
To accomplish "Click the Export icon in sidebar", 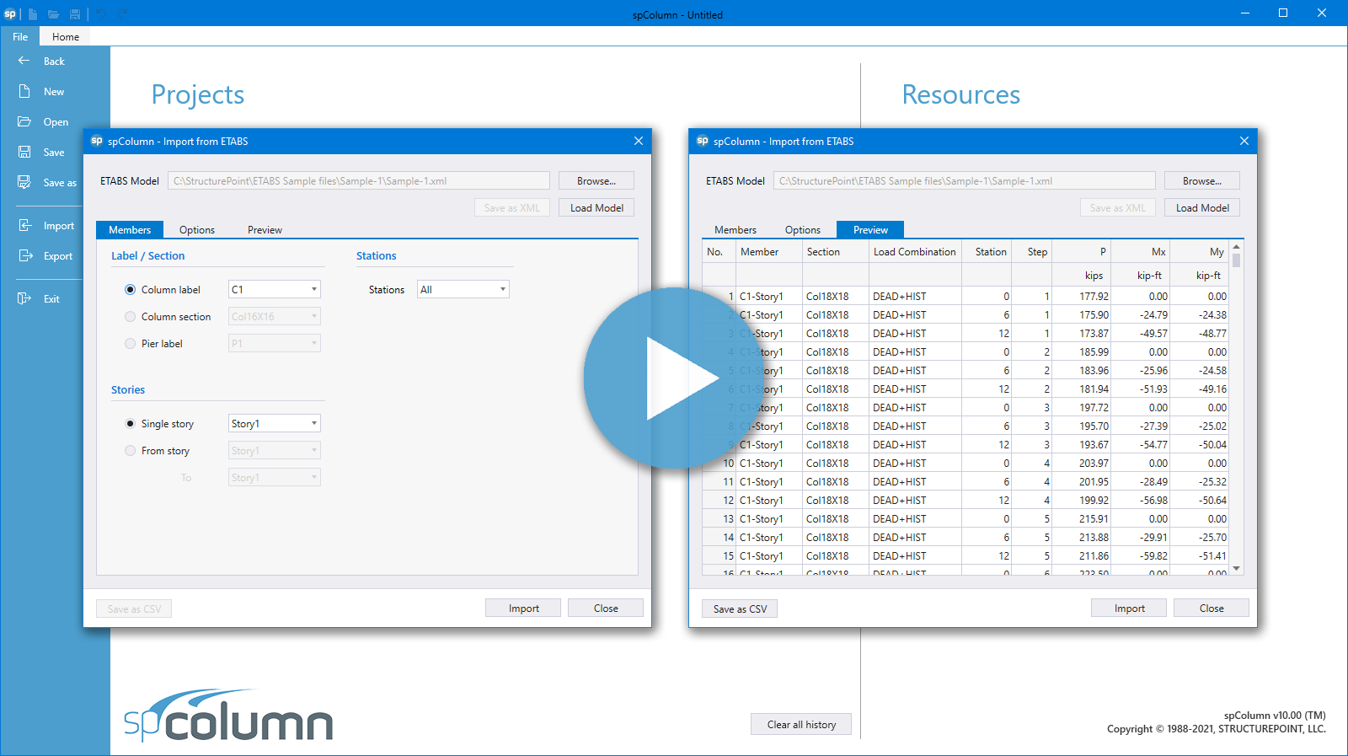I will coord(24,255).
